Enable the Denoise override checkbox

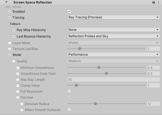coord(18,97)
